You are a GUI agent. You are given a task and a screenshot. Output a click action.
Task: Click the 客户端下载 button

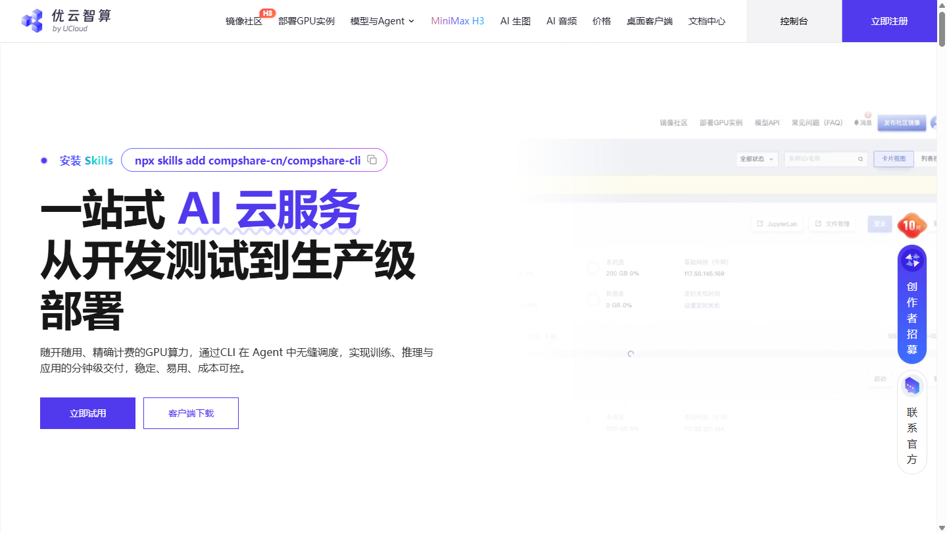tap(191, 413)
